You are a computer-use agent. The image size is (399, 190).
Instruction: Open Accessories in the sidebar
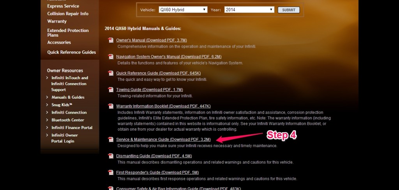(59, 42)
